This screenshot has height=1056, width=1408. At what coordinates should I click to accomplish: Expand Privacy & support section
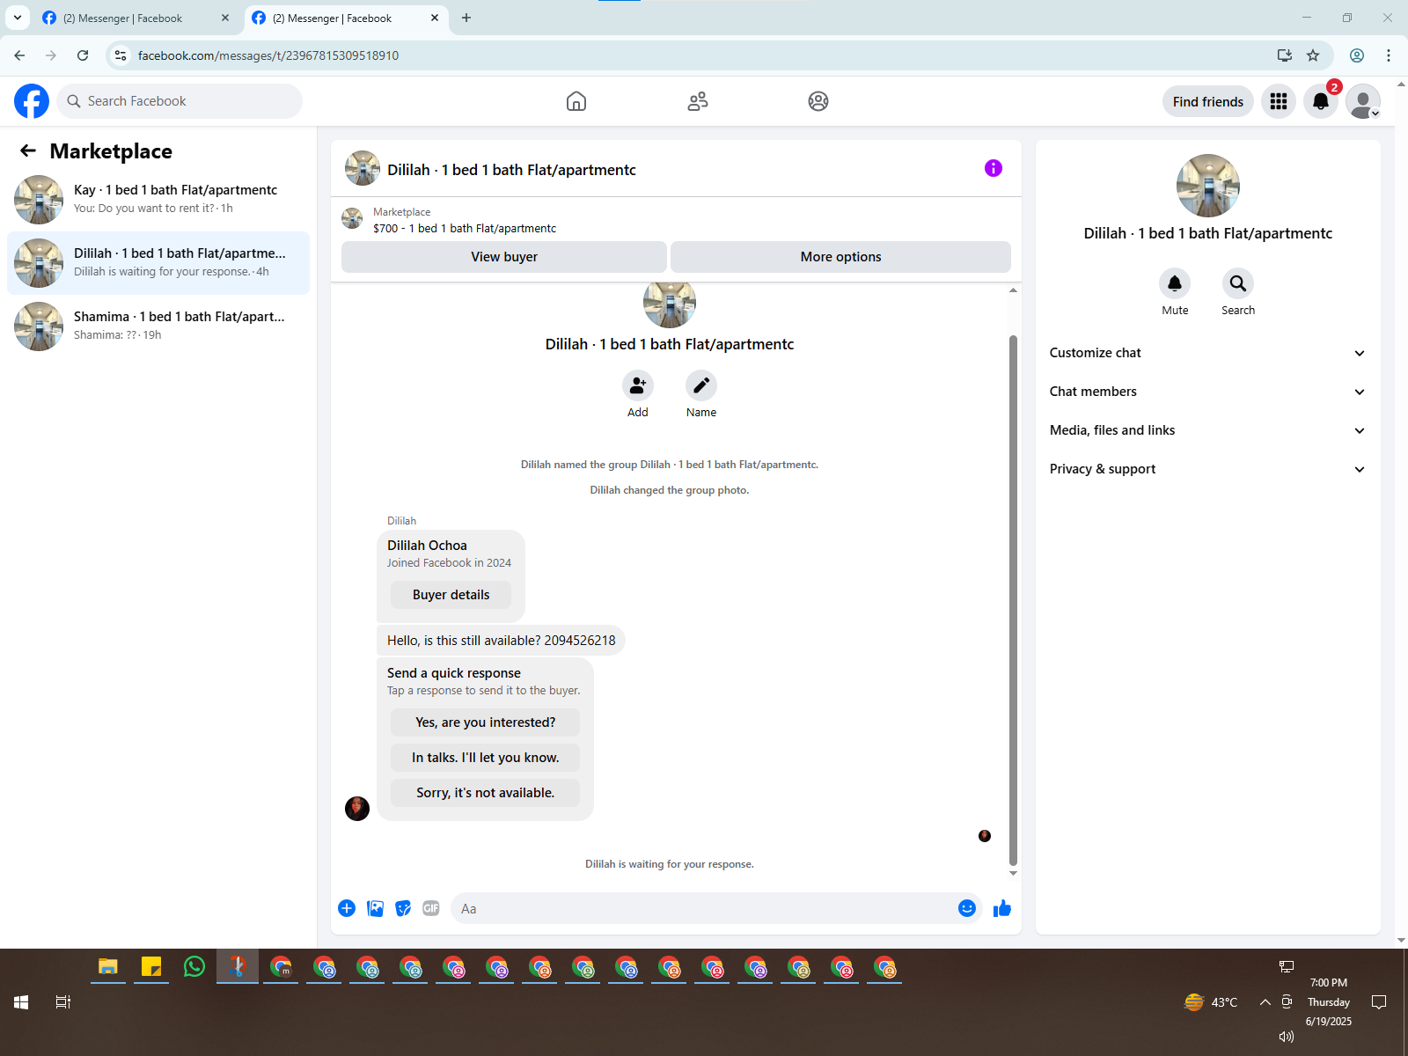coord(1207,469)
